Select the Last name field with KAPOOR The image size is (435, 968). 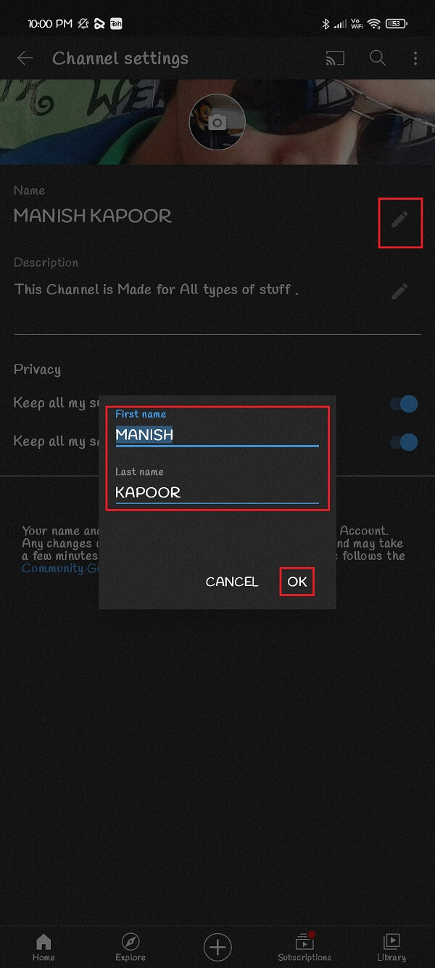click(217, 492)
